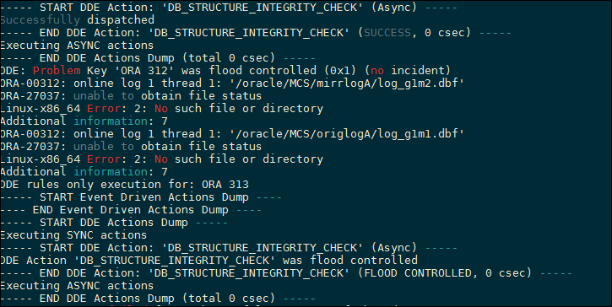This screenshot has width=612, height=307.
Task: Click 'DB_STRUCTURE_INTEGRITY_CHECK' in flood controlled line
Action: point(175,261)
